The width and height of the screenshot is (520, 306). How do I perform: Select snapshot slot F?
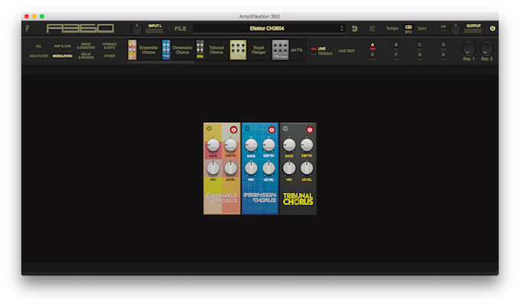point(396,56)
